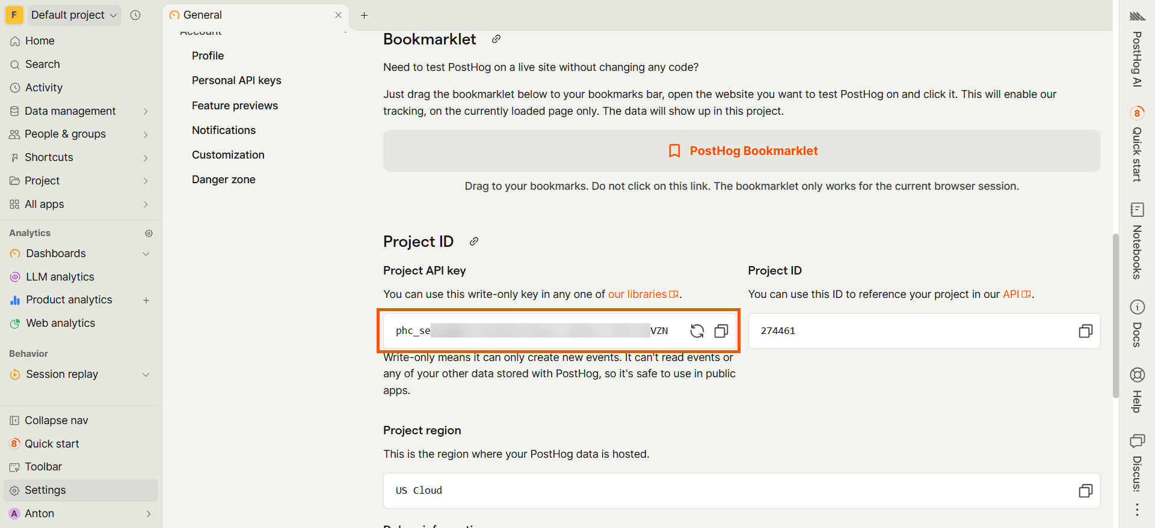Open Activity page
1155x528 pixels.
click(81, 88)
